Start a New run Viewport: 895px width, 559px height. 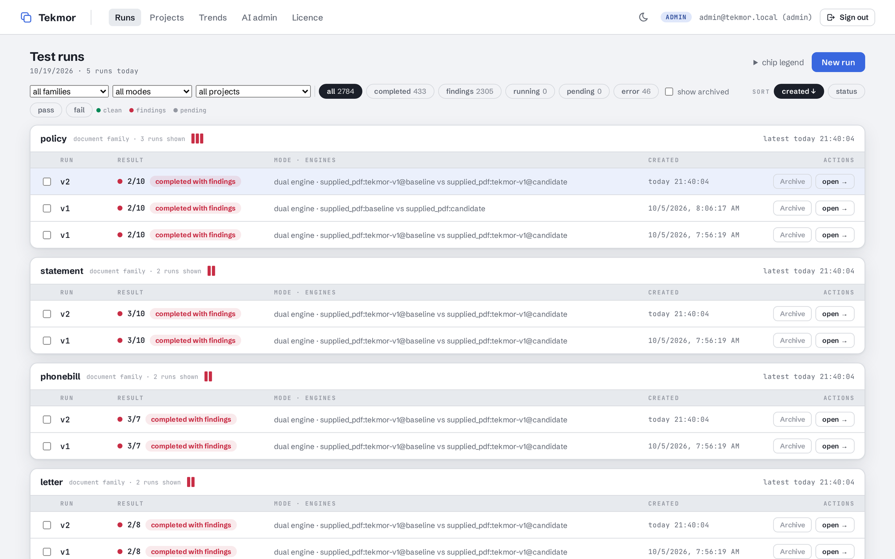coord(838,62)
